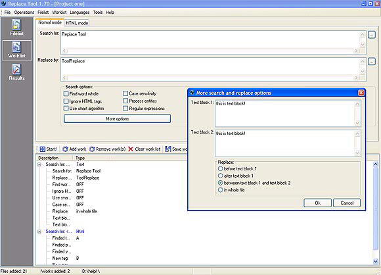
Task: Click the worklist vertical scrollbar down arrow
Action: click(375, 262)
